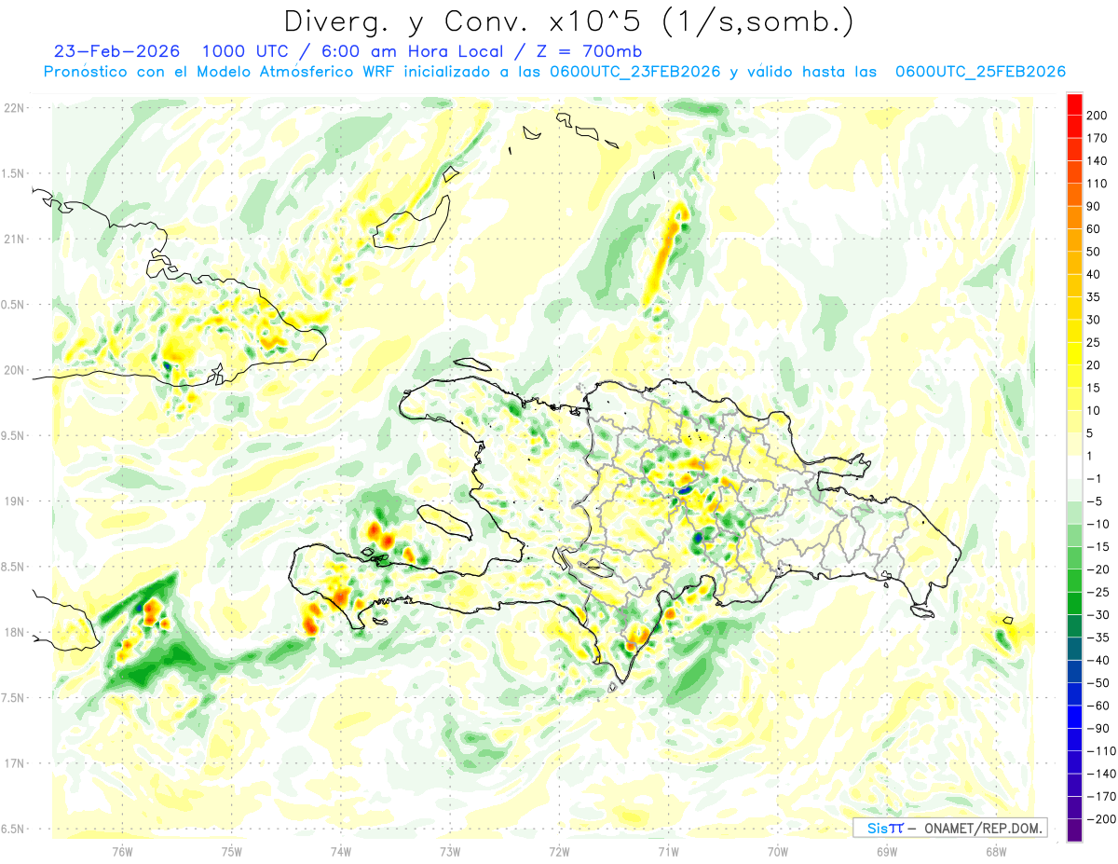This screenshot has width=1118, height=864.
Task: Click the '200' value on color scale
Action: point(1098,116)
